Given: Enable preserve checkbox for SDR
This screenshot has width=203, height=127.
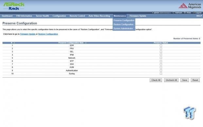Looking at the screenshot, I should pyautogui.click(x=161, y=46).
